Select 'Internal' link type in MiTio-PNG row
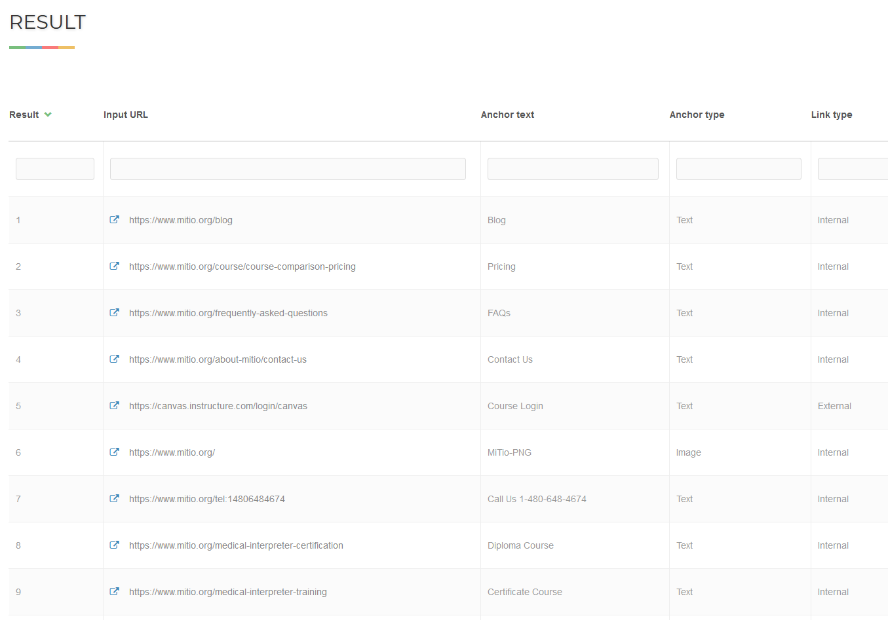This screenshot has height=620, width=888. [x=833, y=452]
